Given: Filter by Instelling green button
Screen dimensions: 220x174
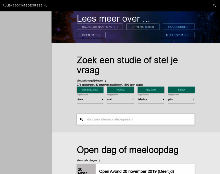Looking at the screenshot, I should point(90,90).
